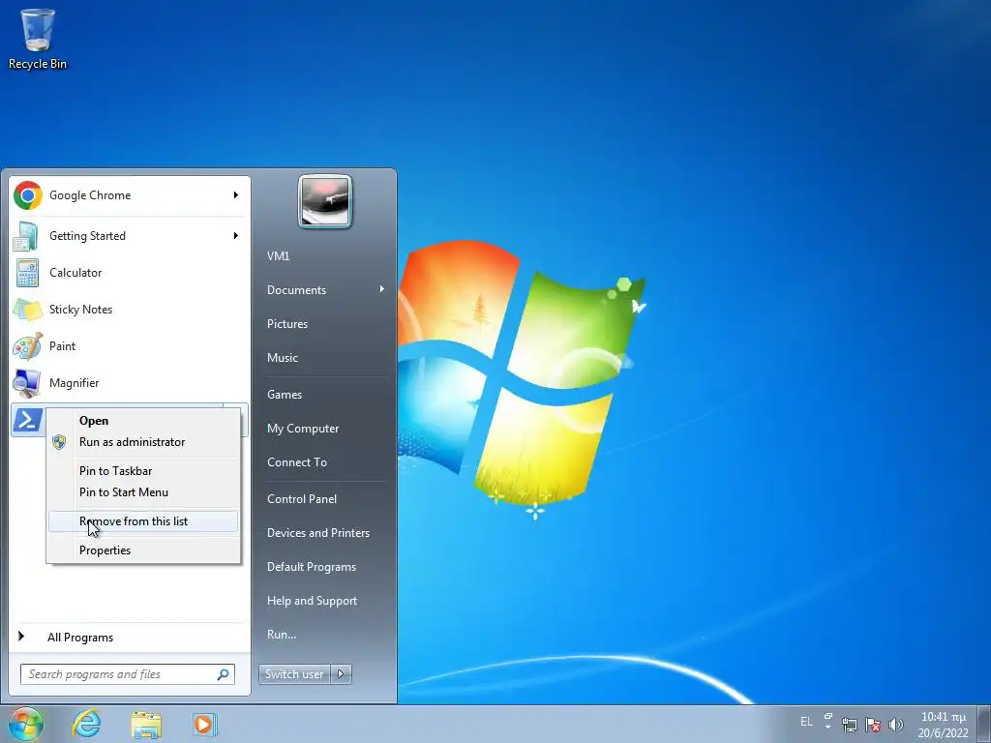The image size is (991, 743).
Task: Launch Windows Media Player from taskbar
Action: tap(204, 724)
